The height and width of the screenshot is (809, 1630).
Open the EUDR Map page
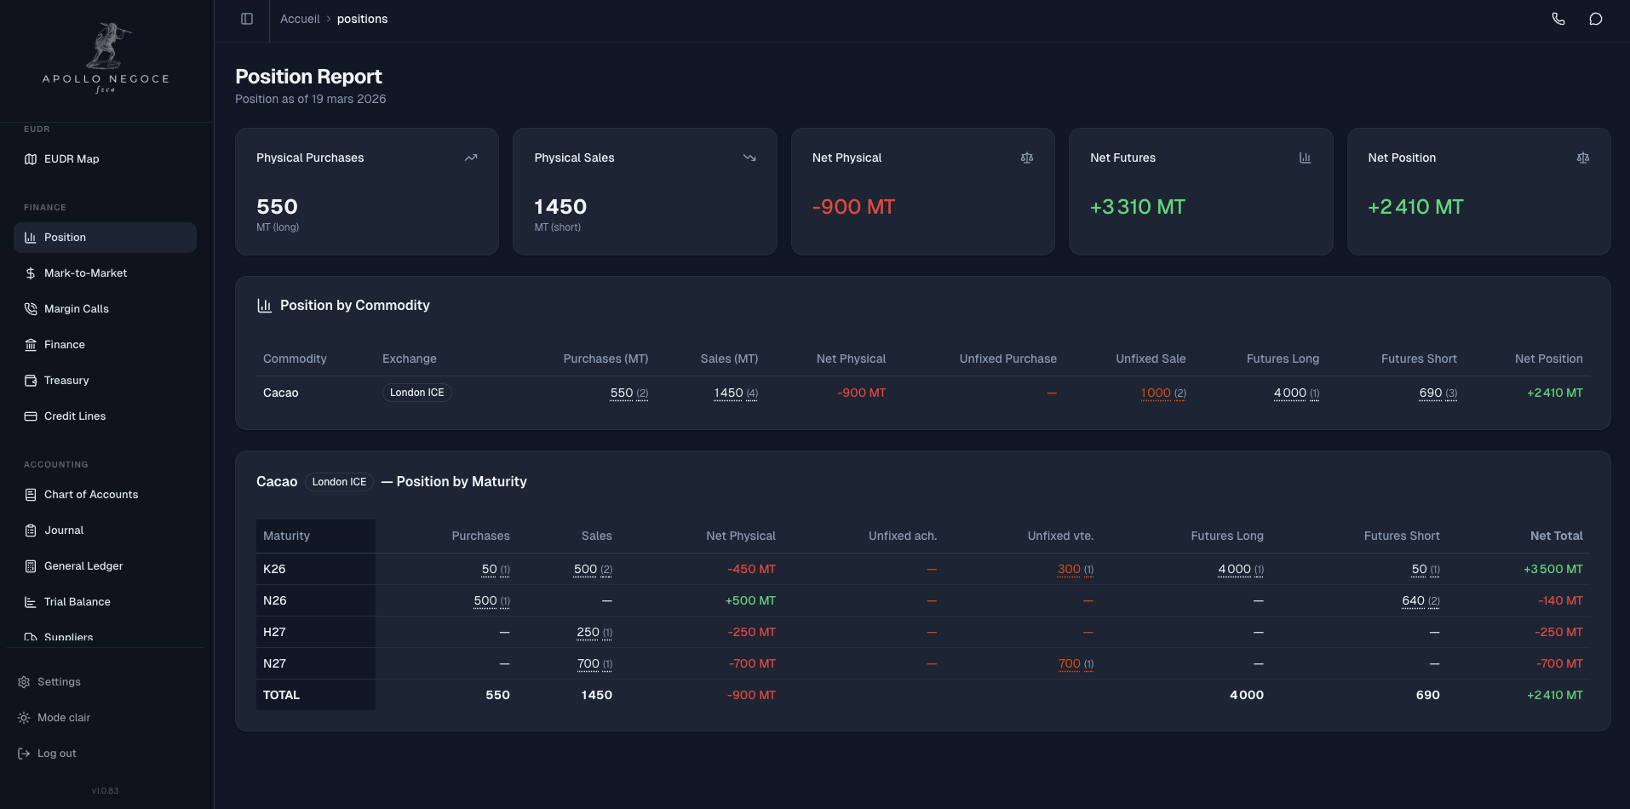[72, 159]
